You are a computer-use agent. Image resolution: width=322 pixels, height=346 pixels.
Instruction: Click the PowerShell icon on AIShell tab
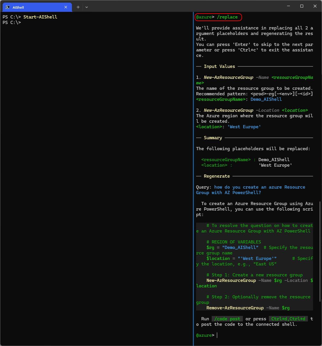click(x=8, y=7)
